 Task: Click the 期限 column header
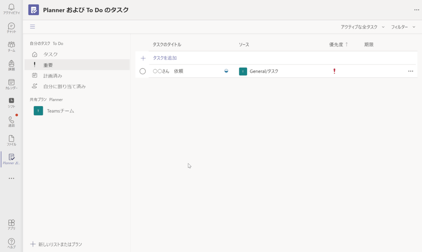click(369, 45)
